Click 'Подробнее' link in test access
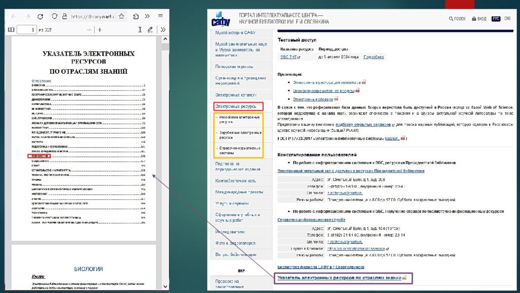This screenshot has width=520, height=293. pos(373,57)
